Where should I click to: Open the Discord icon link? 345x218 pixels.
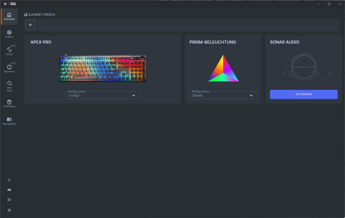(9, 190)
